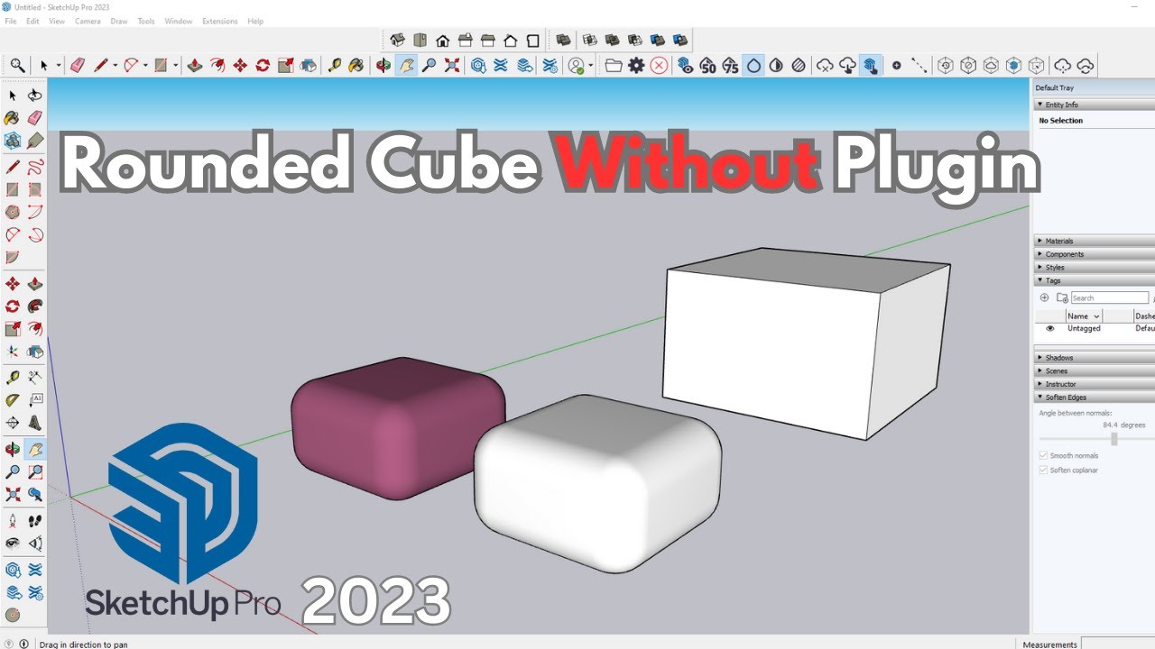Open the Help menu
Image resolution: width=1155 pixels, height=649 pixels.
click(x=255, y=21)
